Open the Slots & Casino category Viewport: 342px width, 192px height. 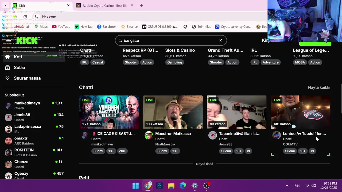tap(180, 50)
